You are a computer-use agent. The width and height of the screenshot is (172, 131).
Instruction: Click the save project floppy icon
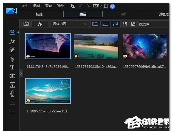(73, 6)
